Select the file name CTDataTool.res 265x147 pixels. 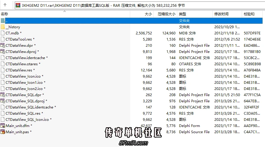point(19,39)
